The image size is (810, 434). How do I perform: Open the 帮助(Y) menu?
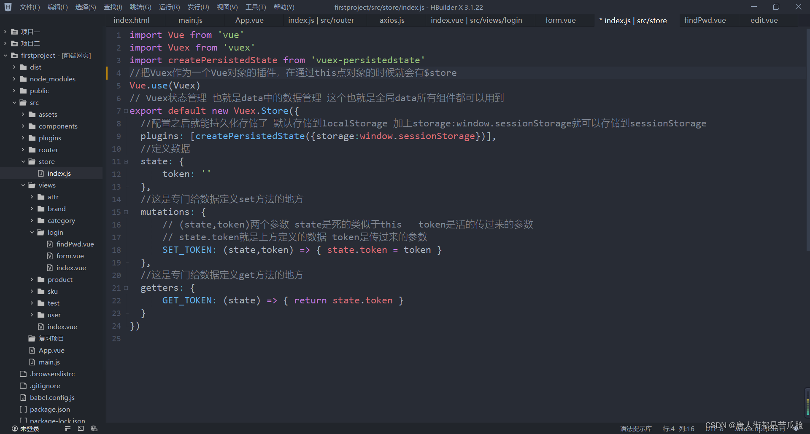(x=284, y=7)
